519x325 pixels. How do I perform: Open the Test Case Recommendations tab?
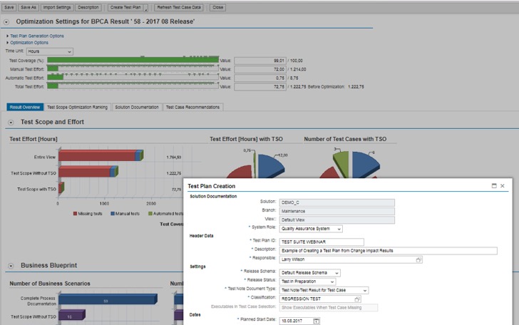point(192,107)
